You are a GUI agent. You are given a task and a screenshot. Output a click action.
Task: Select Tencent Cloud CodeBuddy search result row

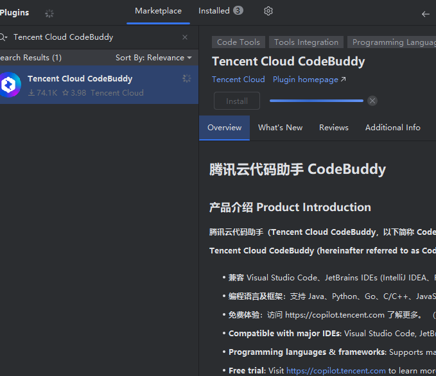click(99, 85)
